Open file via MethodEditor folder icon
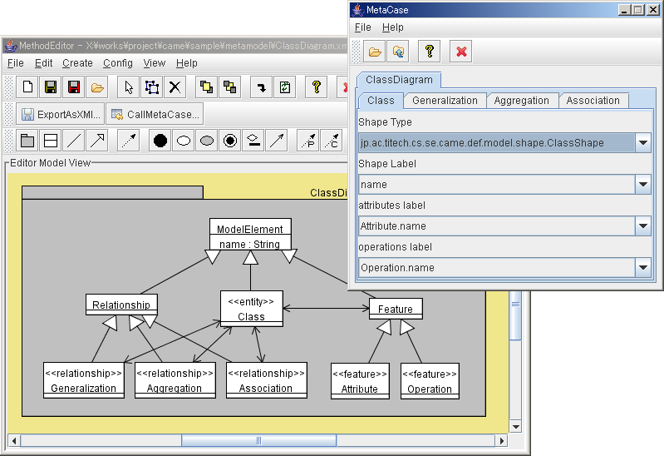664x456 pixels. tap(97, 87)
